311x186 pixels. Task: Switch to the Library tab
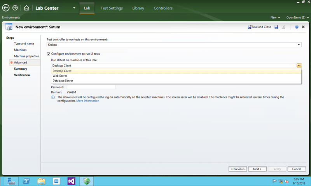pyautogui.click(x=138, y=8)
